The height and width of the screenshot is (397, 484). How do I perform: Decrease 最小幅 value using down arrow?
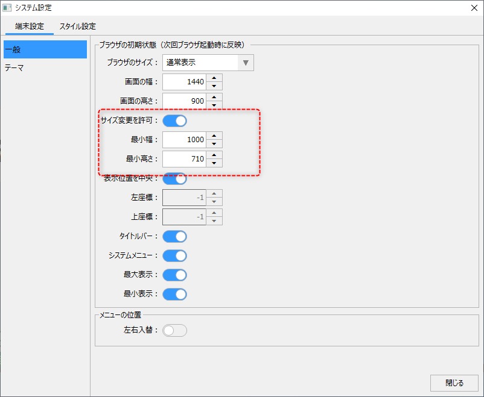click(214, 144)
